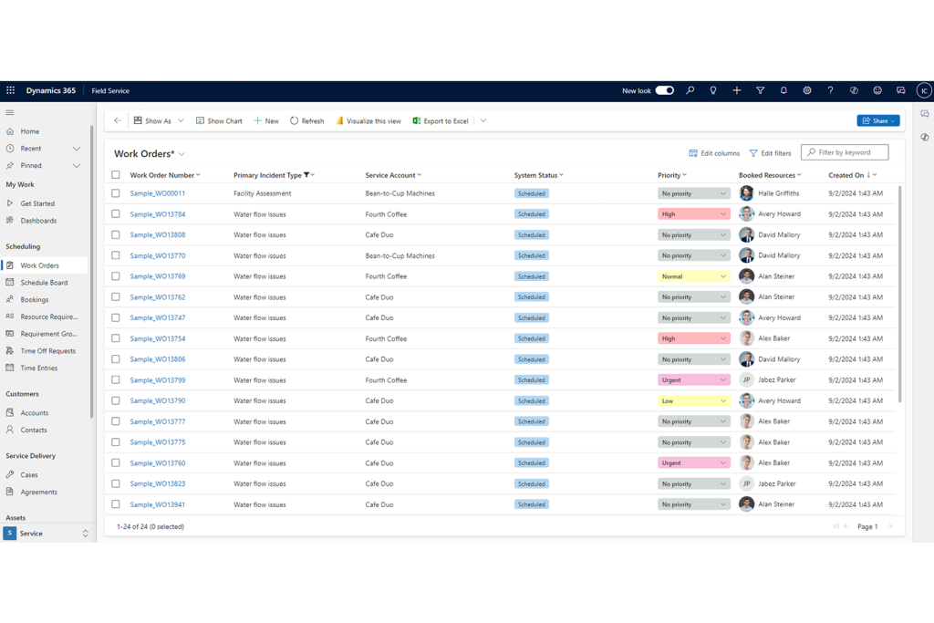Select checkbox for Sample_WO13799

(116, 380)
